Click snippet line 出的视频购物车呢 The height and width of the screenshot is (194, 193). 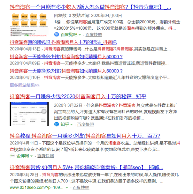[x=99, y=118]
